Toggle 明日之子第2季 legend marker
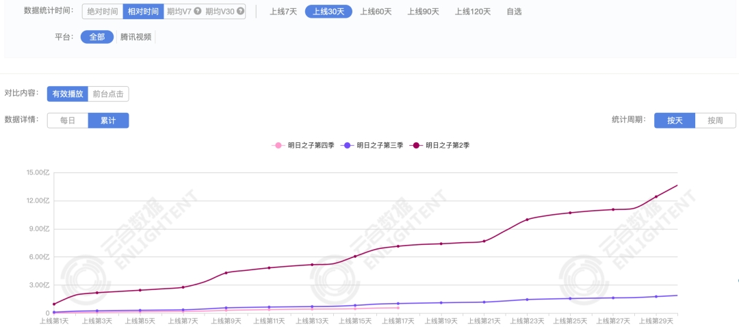This screenshot has width=739, height=329. pyautogui.click(x=416, y=146)
